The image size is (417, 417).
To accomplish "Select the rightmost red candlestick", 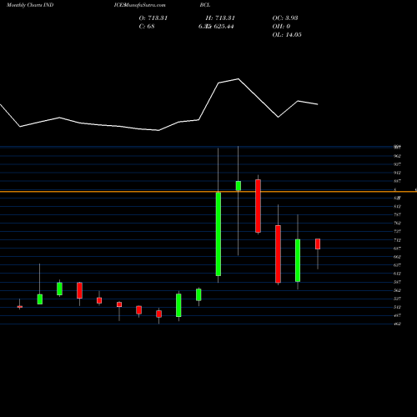I will [318, 244].
